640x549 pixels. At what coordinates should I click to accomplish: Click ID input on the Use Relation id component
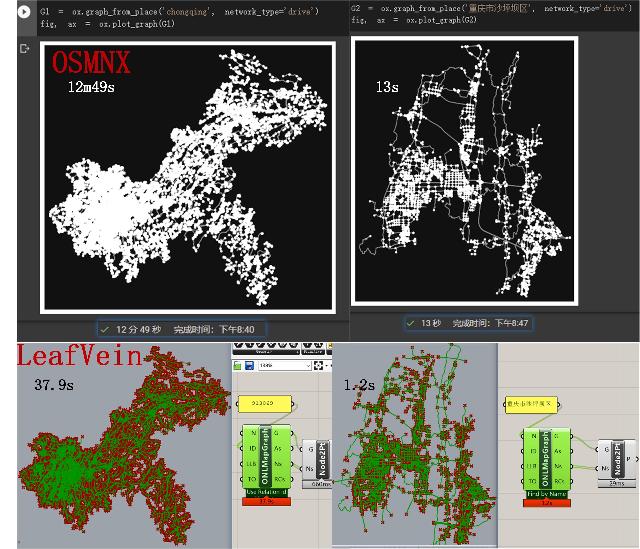(253, 448)
